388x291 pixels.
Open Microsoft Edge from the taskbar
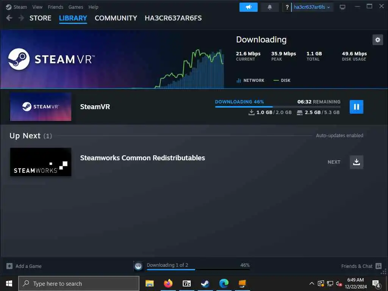tap(224, 283)
